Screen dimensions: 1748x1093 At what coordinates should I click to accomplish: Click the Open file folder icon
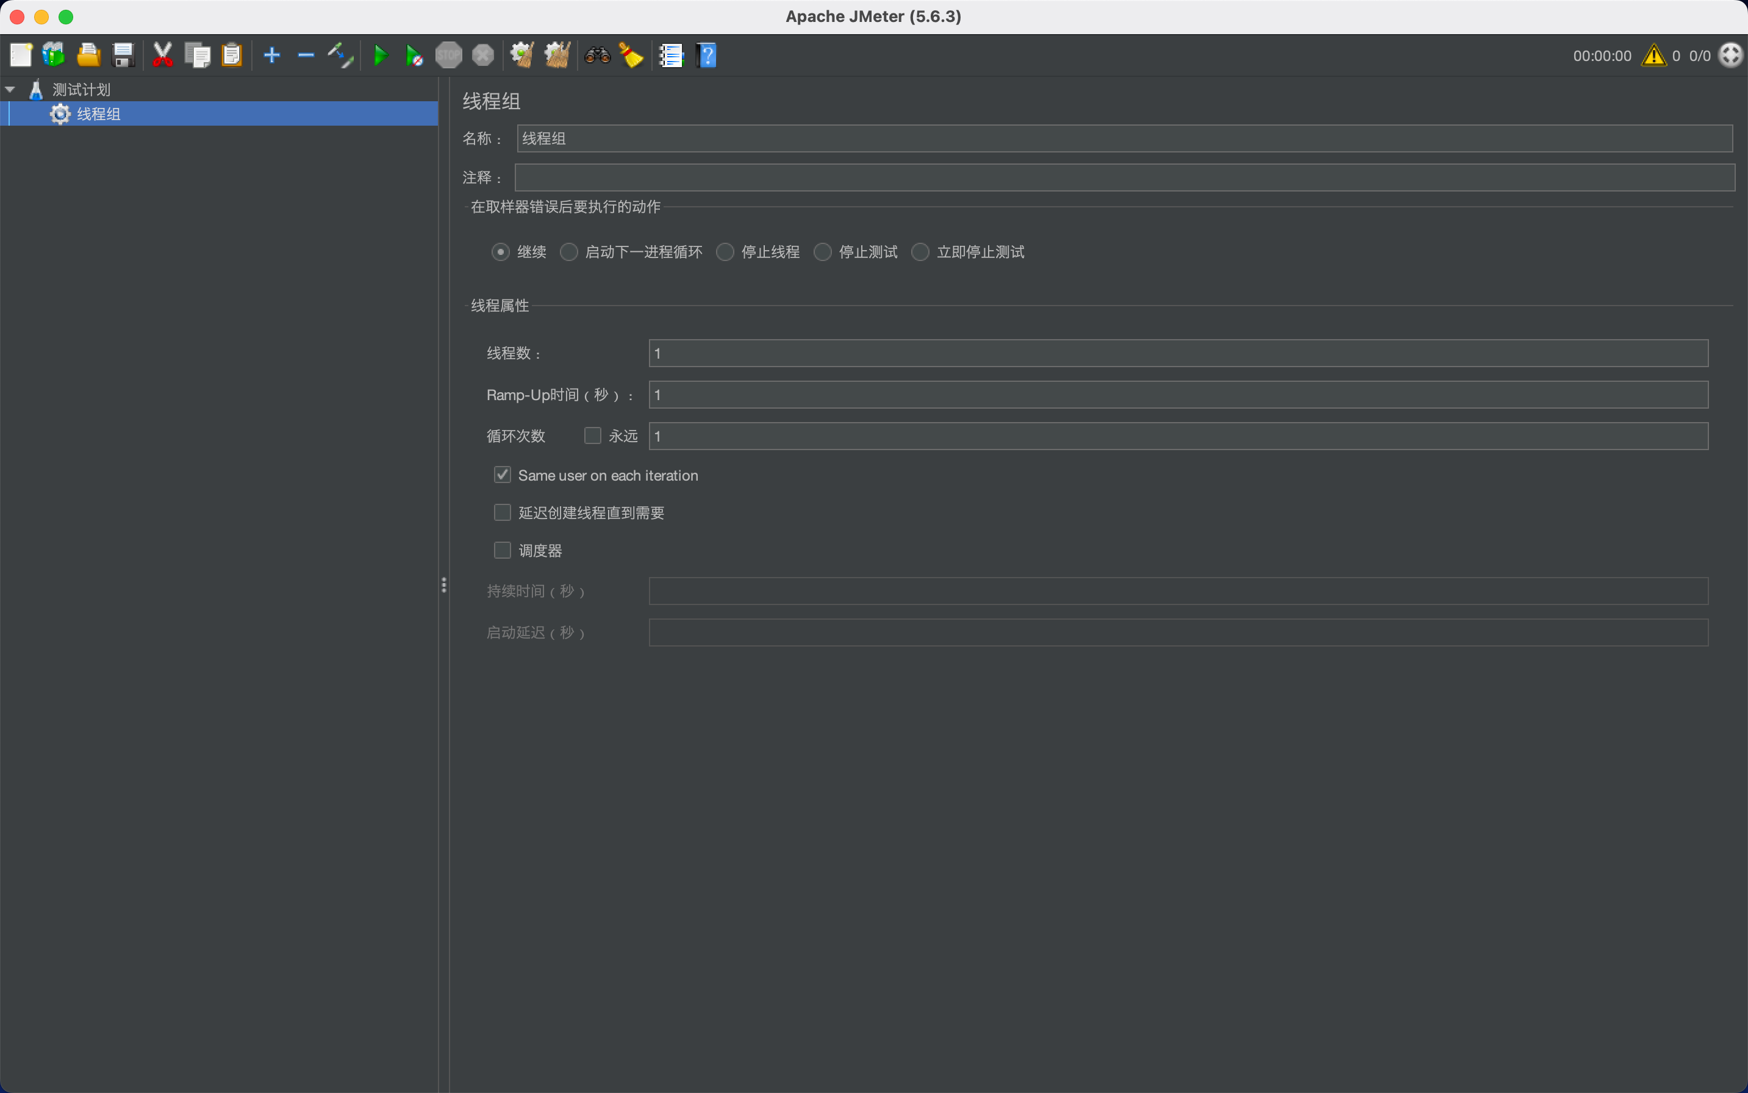coord(88,55)
